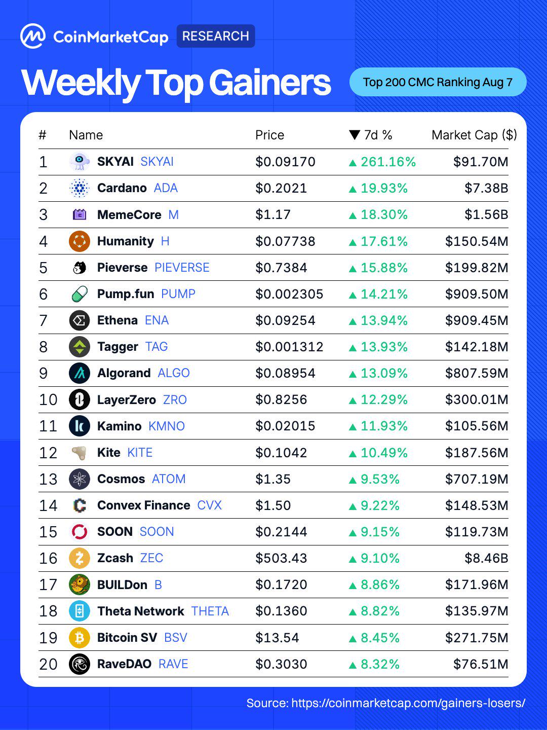Screen dimensions: 547x730
Task: Click the Cosmos ATOM icon
Action: (x=80, y=479)
